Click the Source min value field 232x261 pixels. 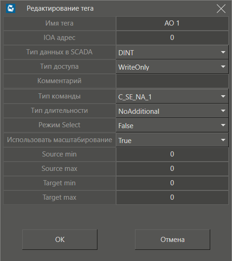[x=172, y=154]
